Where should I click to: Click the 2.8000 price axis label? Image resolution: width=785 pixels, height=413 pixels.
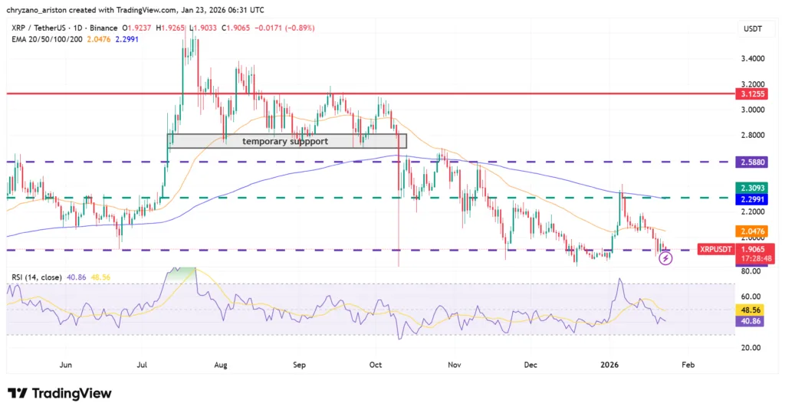click(x=753, y=135)
